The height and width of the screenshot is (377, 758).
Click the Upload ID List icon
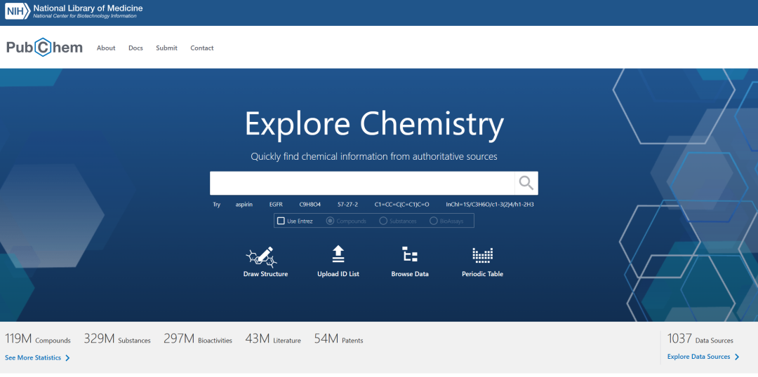(x=338, y=254)
